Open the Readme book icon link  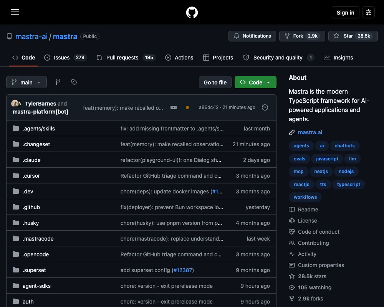(303, 210)
